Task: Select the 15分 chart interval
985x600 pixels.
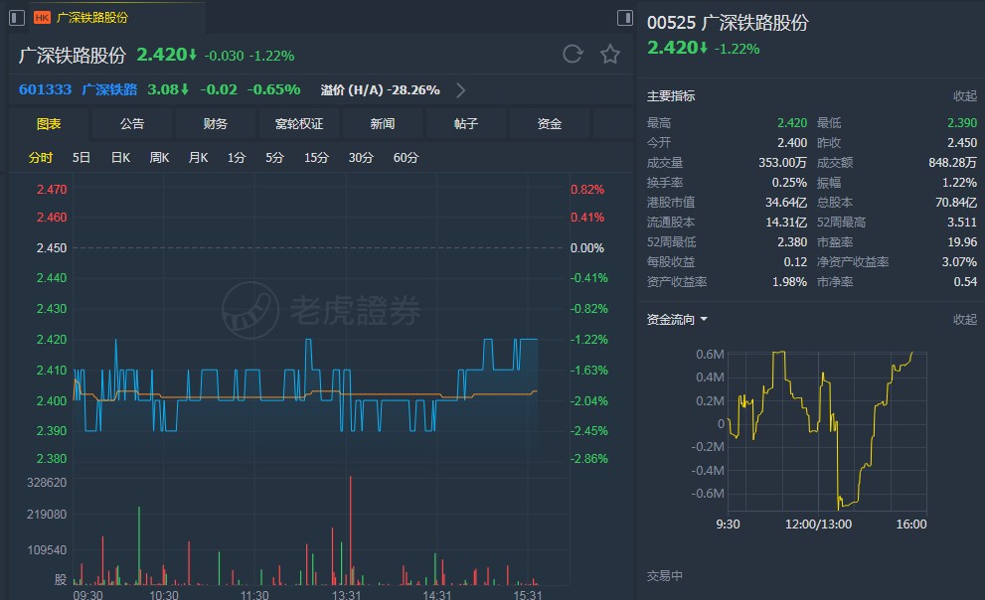Action: click(x=317, y=158)
